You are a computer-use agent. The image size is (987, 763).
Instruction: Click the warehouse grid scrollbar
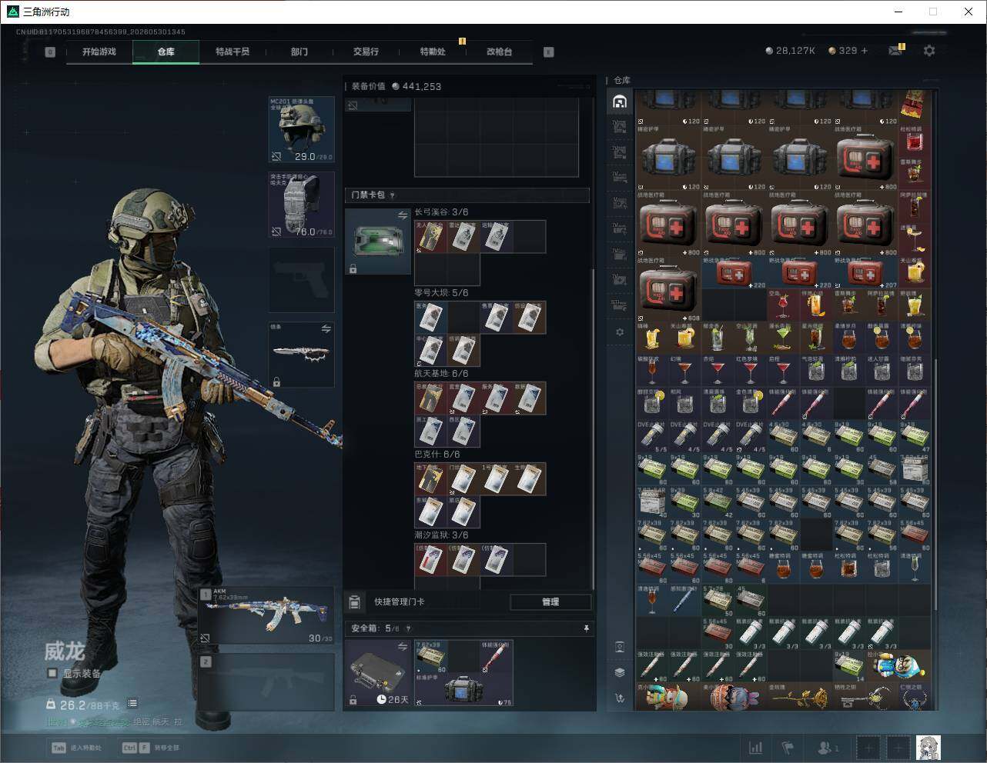tap(936, 483)
